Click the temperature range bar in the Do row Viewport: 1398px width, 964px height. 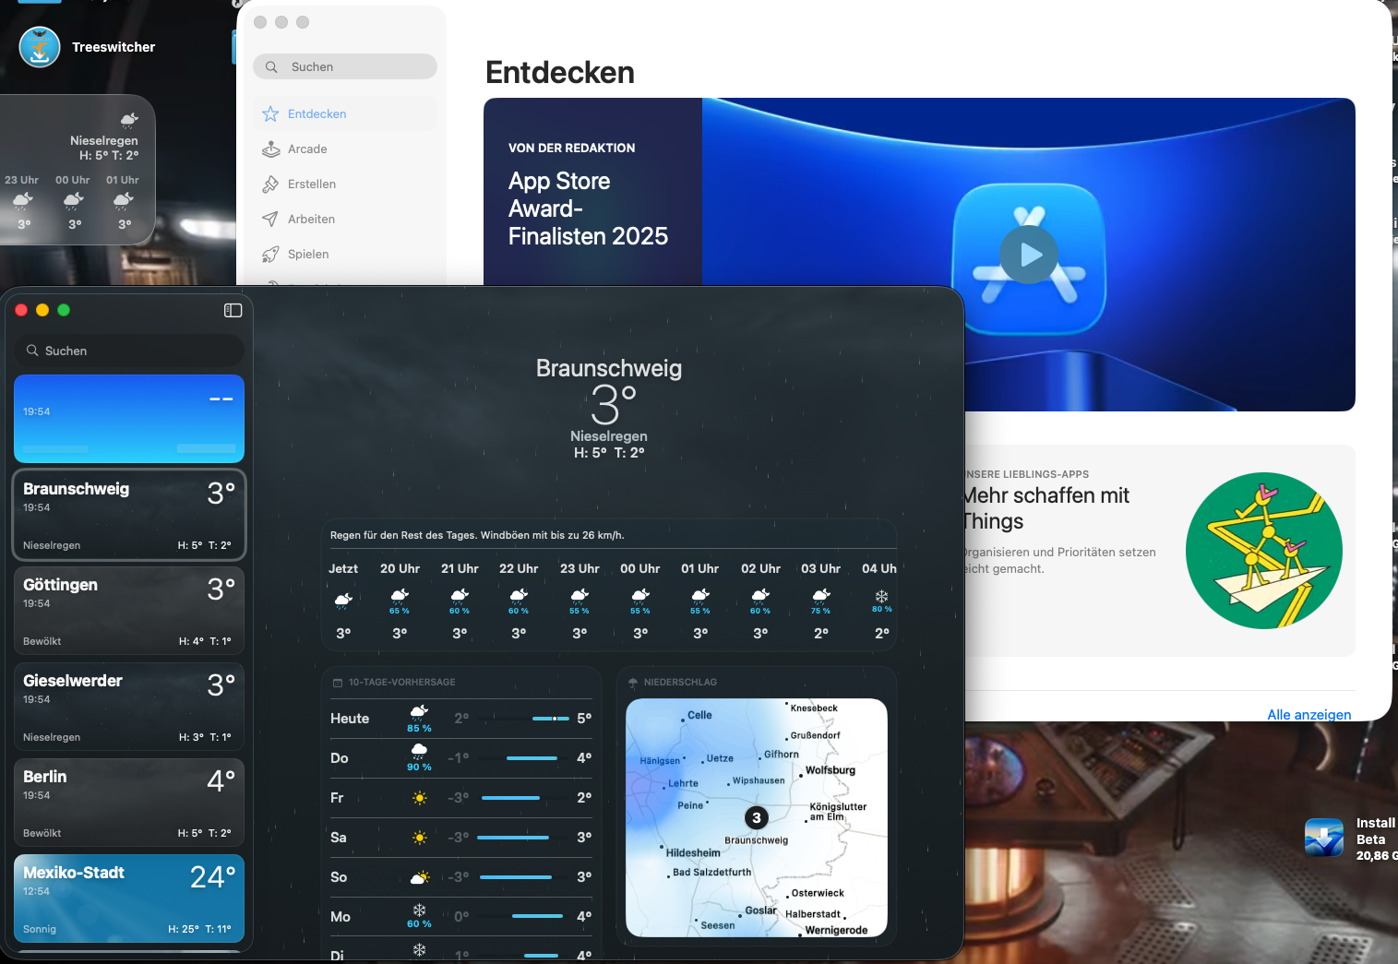pos(531,758)
